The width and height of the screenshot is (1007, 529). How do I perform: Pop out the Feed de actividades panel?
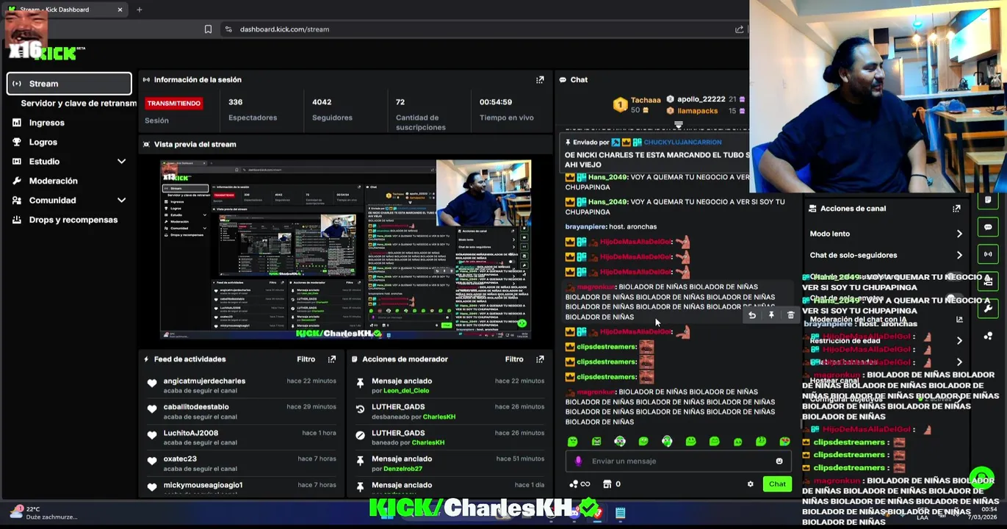tap(332, 359)
